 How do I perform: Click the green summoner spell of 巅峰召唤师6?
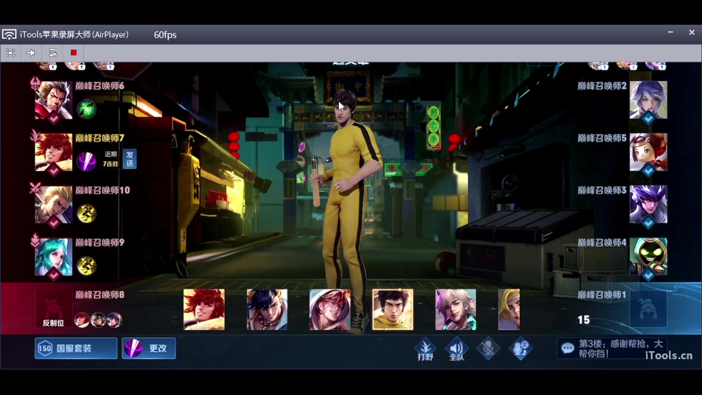pyautogui.click(x=86, y=109)
